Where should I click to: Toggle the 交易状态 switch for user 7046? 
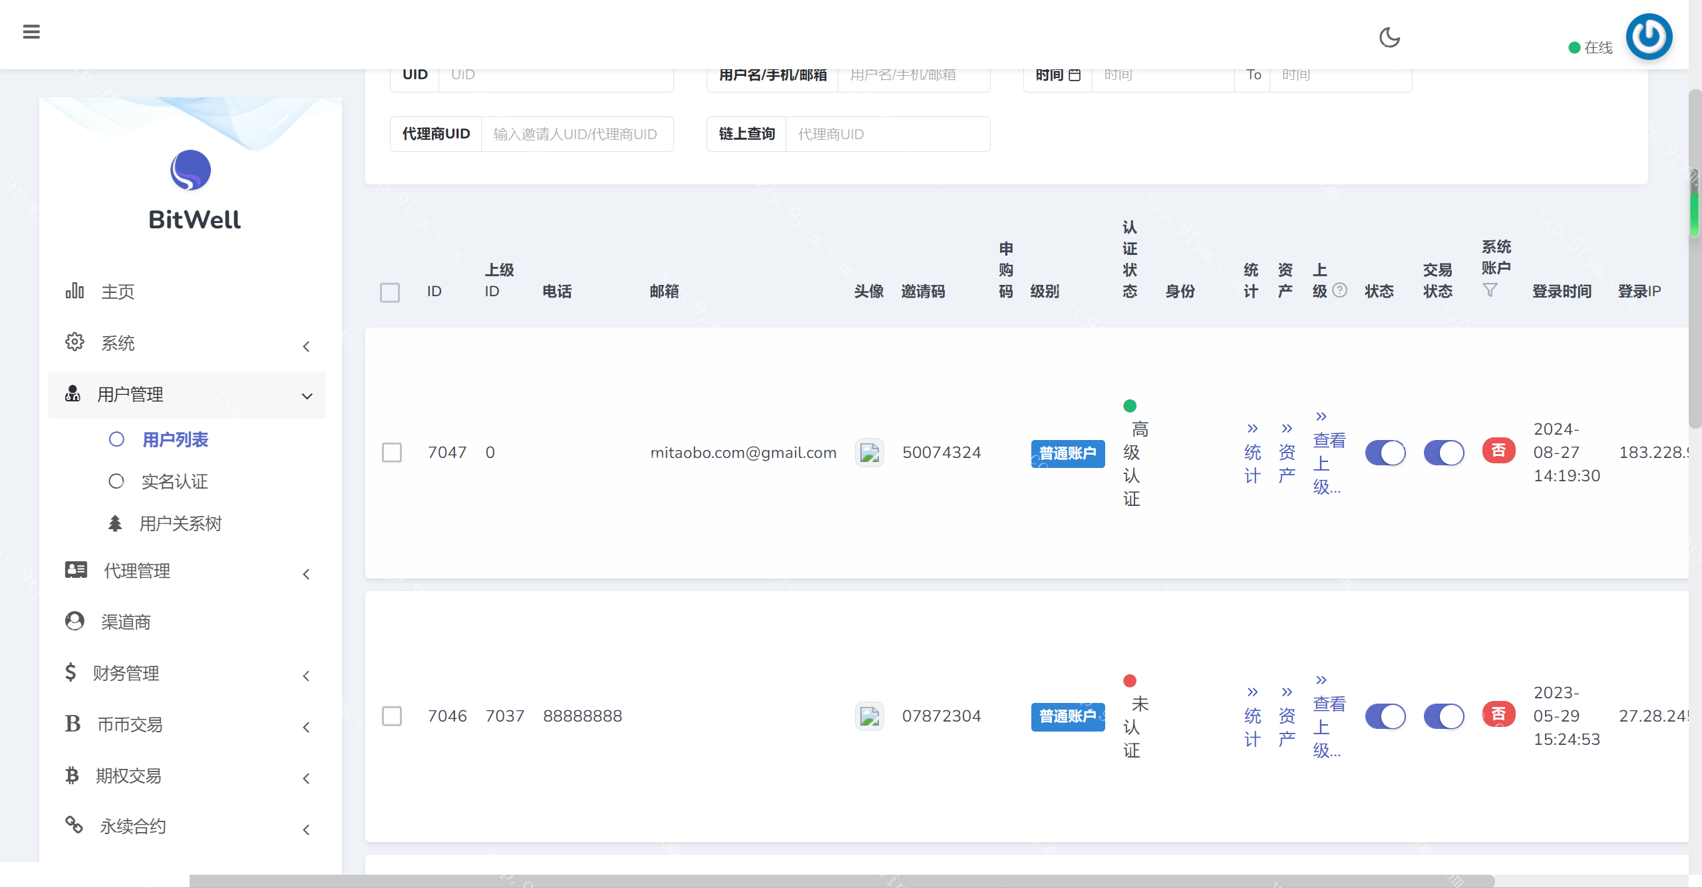pos(1444,716)
